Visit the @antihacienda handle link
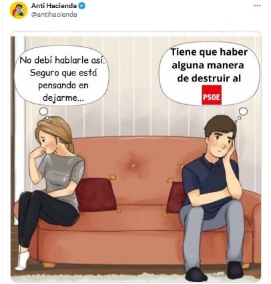 click(54, 15)
